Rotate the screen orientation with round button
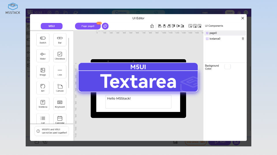The width and height of the screenshot is (277, 155). [x=105, y=26]
